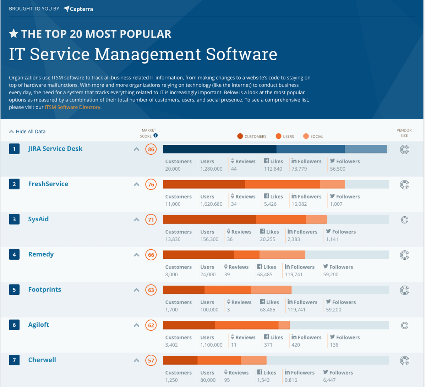Image resolution: width=426 pixels, height=387 pixels.
Task: Click LinkedIn icon in Cherwell row
Action: tap(287, 372)
